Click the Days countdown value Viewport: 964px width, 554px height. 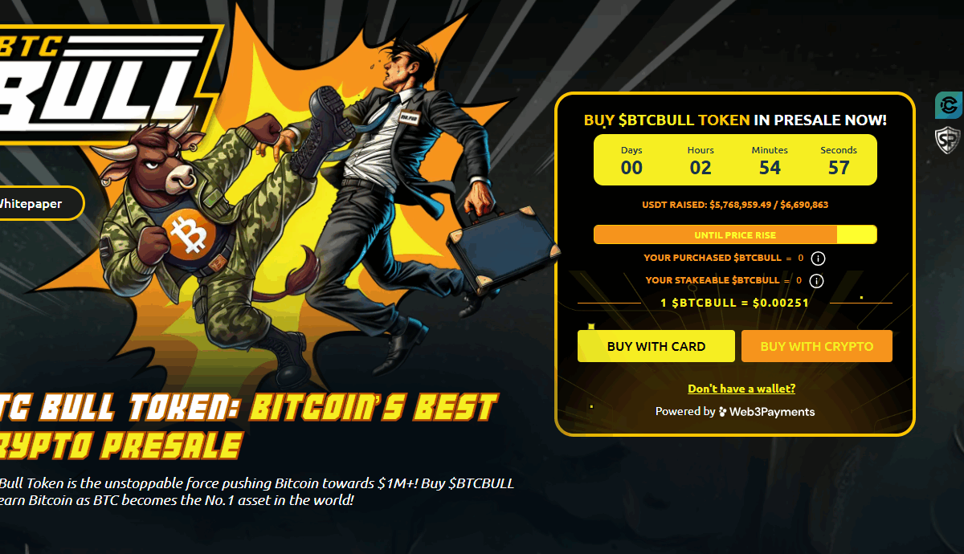(x=632, y=168)
